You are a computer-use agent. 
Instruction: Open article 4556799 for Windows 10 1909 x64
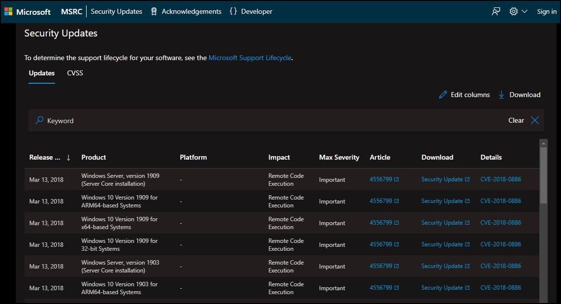click(x=384, y=223)
